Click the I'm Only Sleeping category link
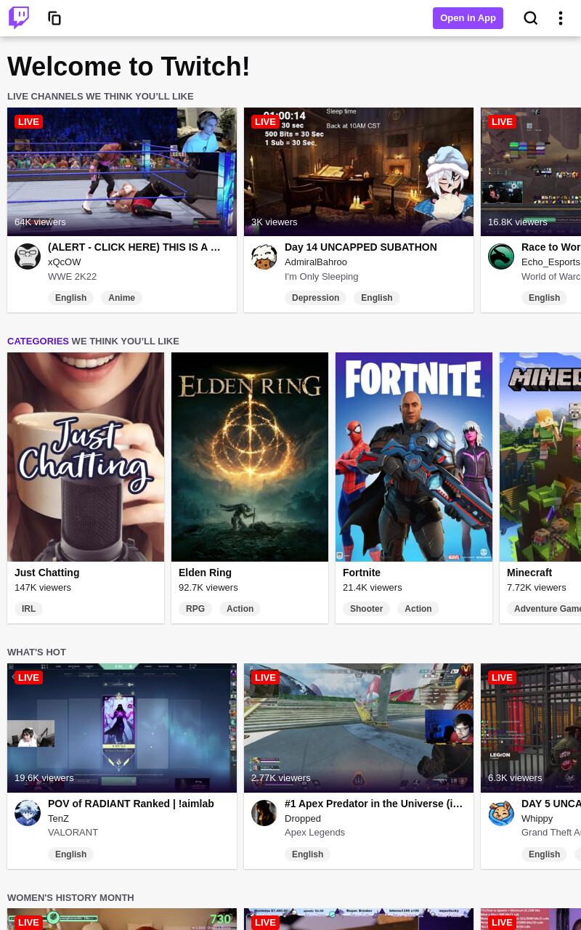 pos(322,276)
